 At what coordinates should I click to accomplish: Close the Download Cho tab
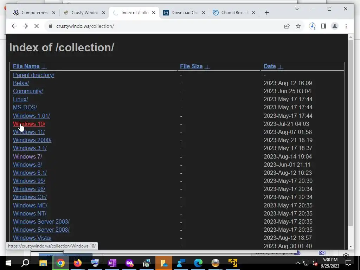[204, 13]
